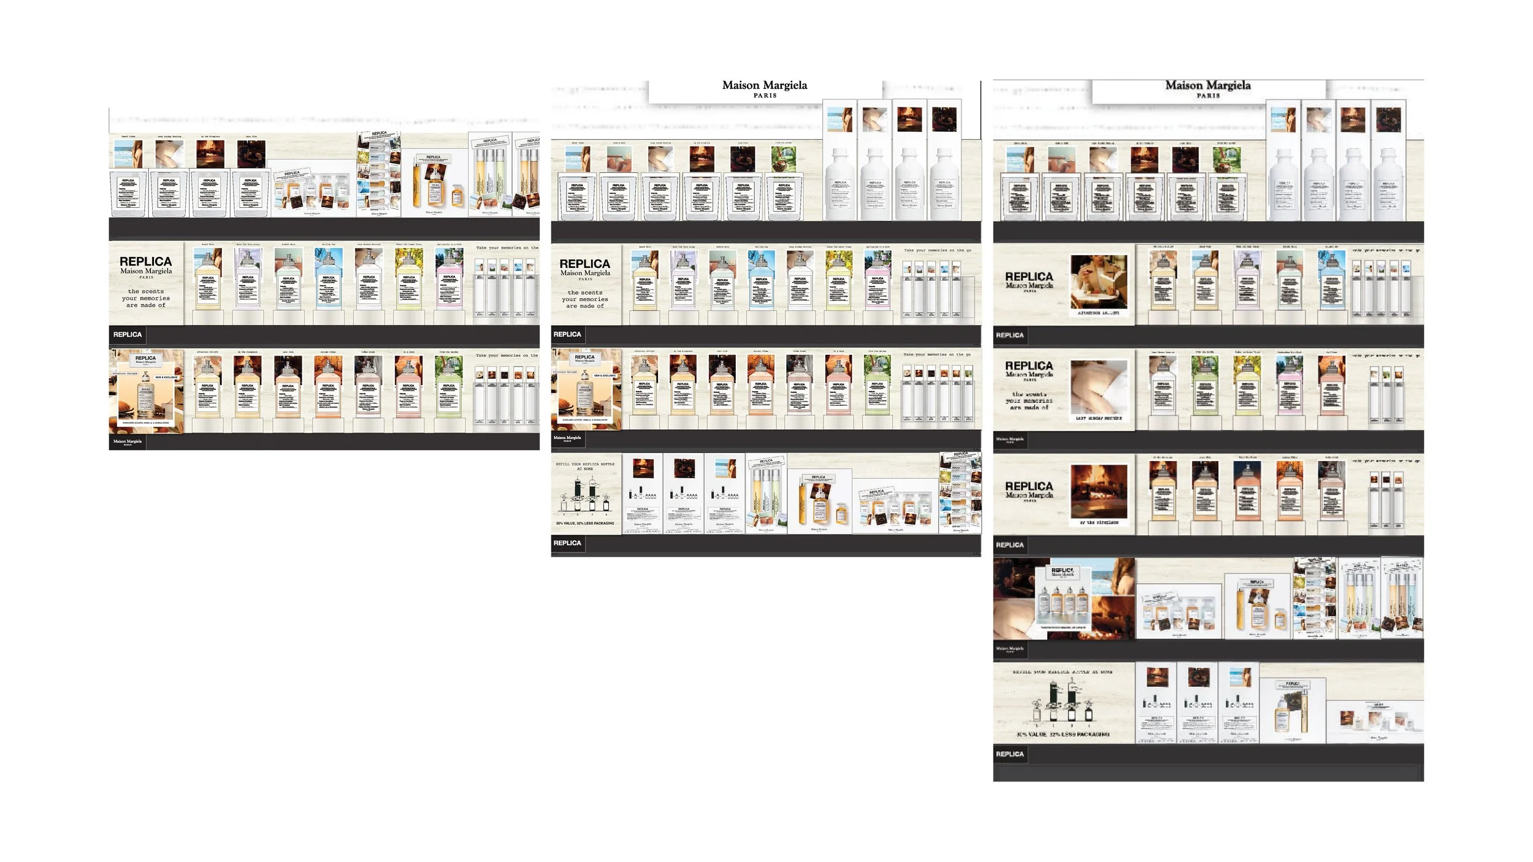Screen dimensions: 1533x862
Task: Click the garden basket photo above candles, middle display
Action: (x=784, y=159)
